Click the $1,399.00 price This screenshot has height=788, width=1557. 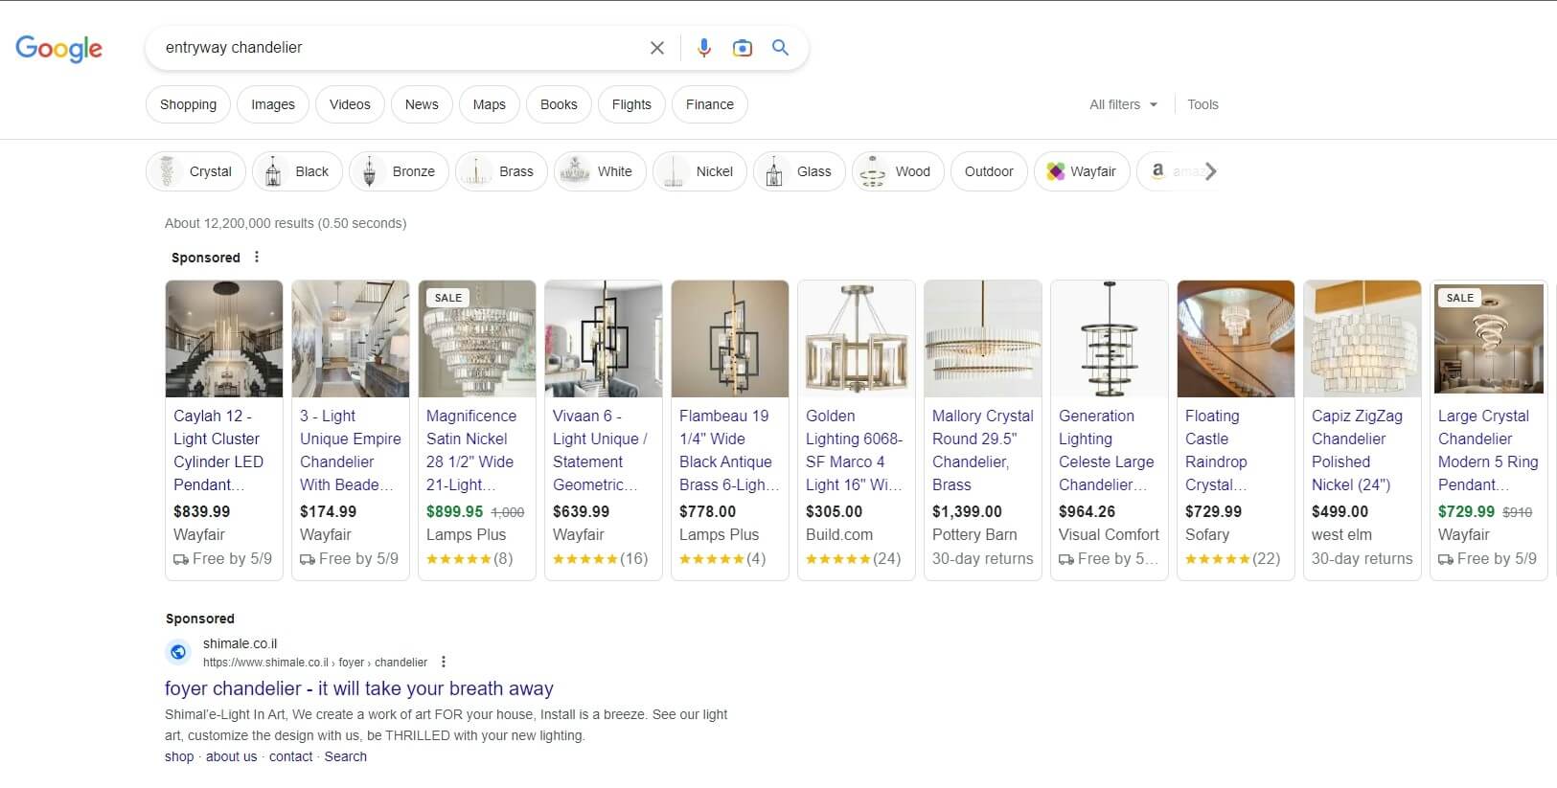coord(967,511)
